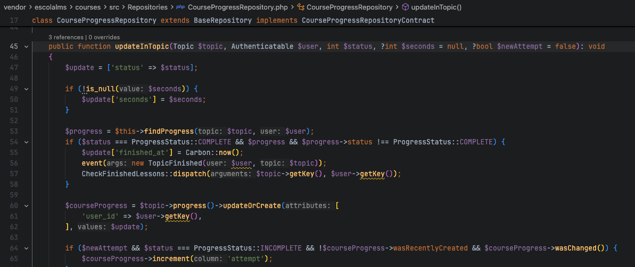Collapse the updateInTopic function at line 45
The width and height of the screenshot is (635, 267).
[x=26, y=47]
